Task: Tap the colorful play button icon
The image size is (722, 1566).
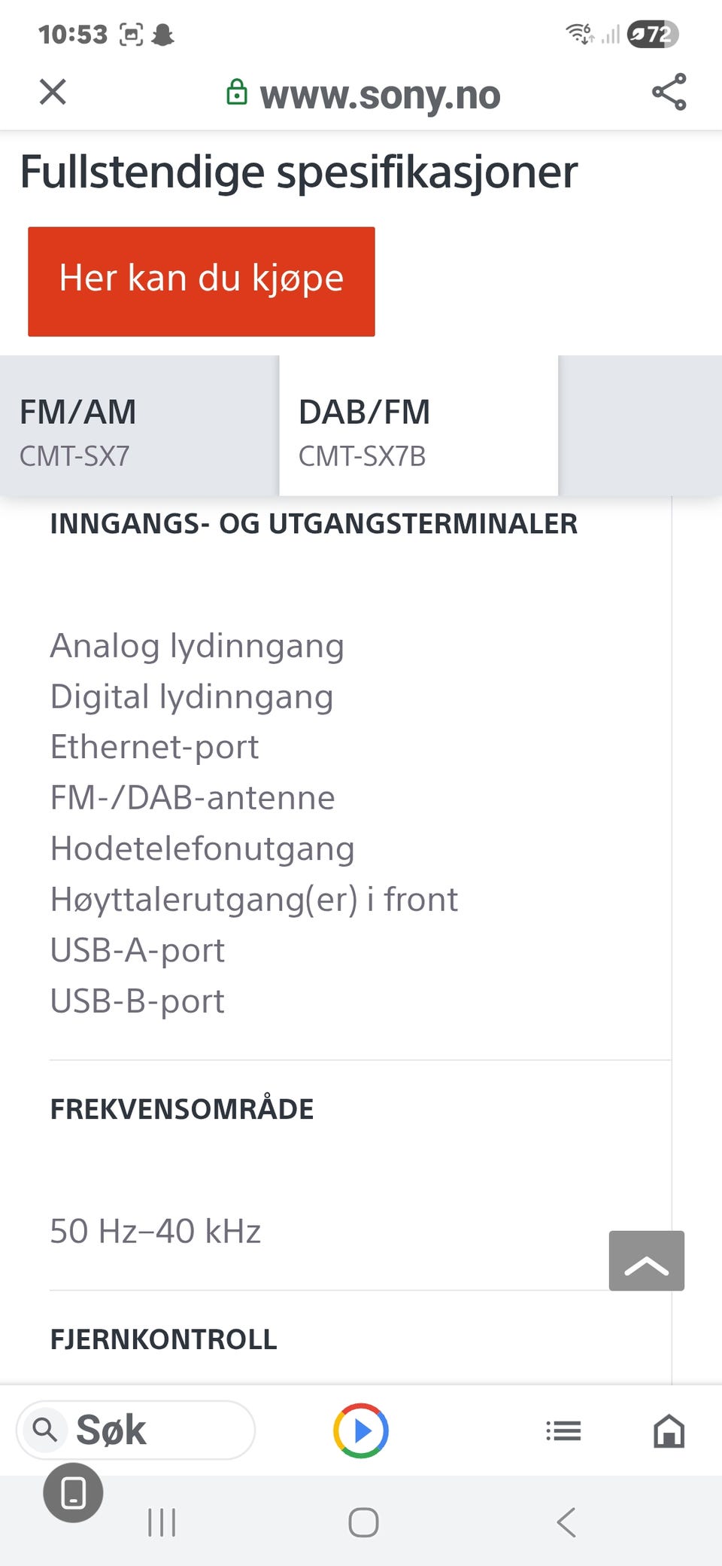Action: 361,1430
